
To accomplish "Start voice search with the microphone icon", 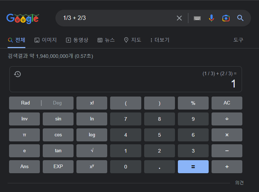I will (212, 18).
